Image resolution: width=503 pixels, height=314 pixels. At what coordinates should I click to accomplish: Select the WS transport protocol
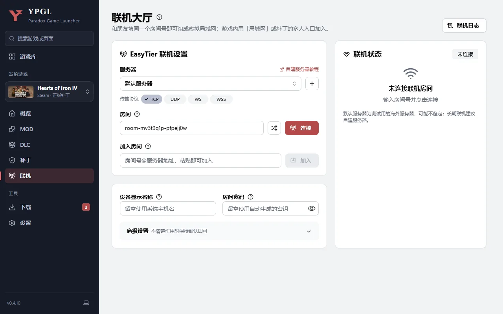198,99
